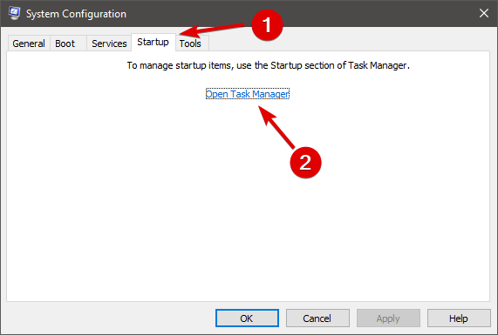Click the blank tab strip right of Tools
The width and height of the screenshot is (498, 335).
click(x=350, y=44)
